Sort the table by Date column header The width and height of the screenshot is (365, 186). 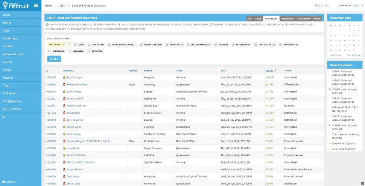(x=223, y=71)
